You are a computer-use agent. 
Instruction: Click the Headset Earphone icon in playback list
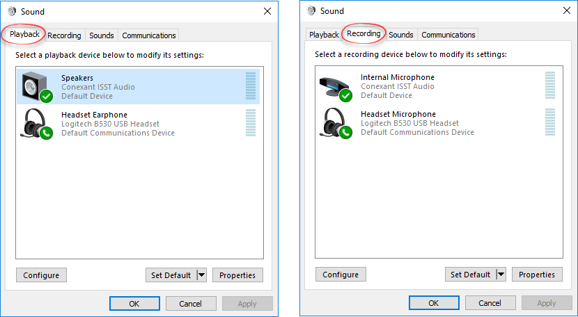36,123
